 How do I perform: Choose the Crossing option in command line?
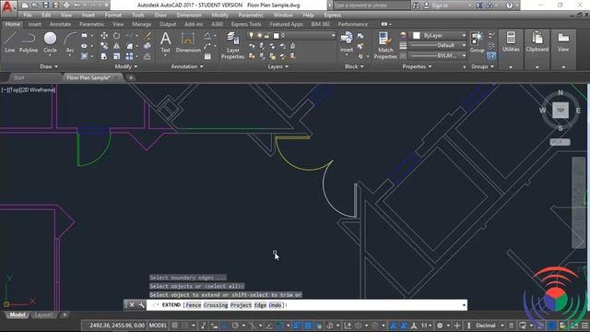(x=216, y=305)
